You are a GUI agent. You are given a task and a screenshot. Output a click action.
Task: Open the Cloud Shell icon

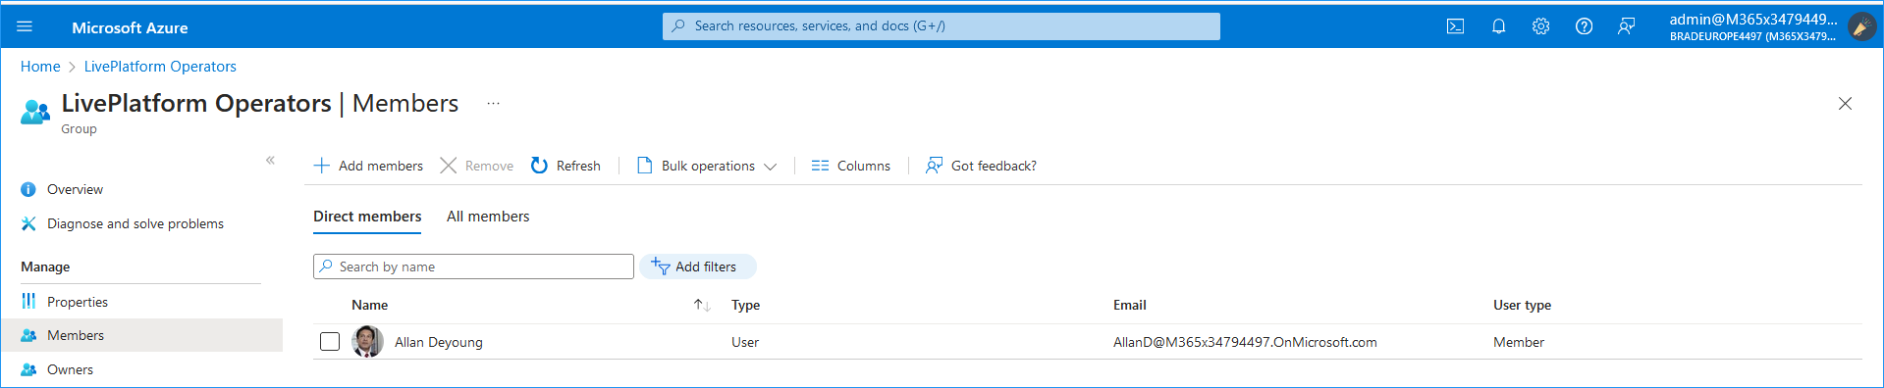(x=1455, y=26)
